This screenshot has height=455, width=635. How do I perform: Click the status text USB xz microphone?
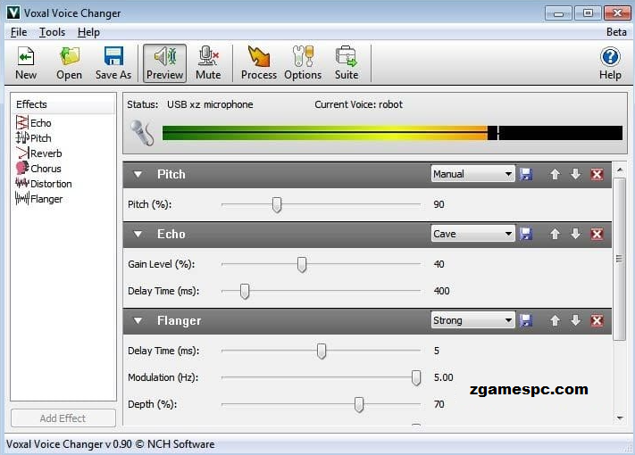(x=210, y=104)
